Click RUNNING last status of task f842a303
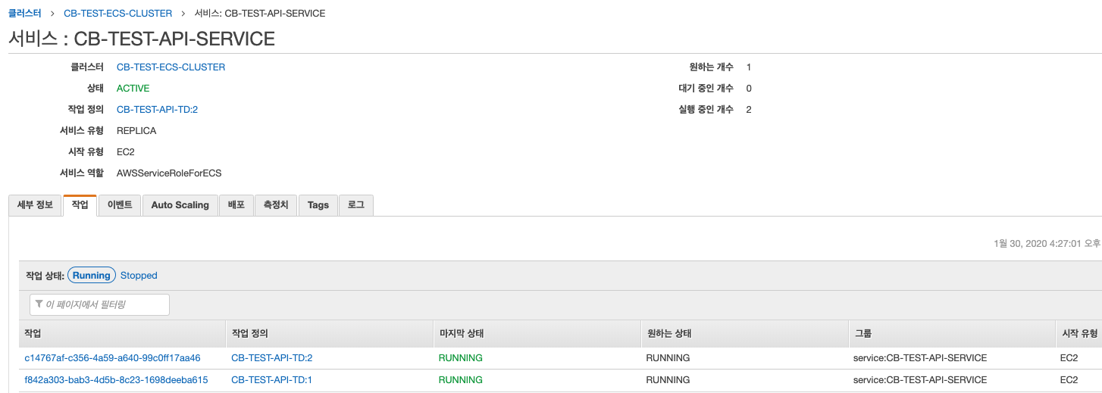 coord(461,380)
